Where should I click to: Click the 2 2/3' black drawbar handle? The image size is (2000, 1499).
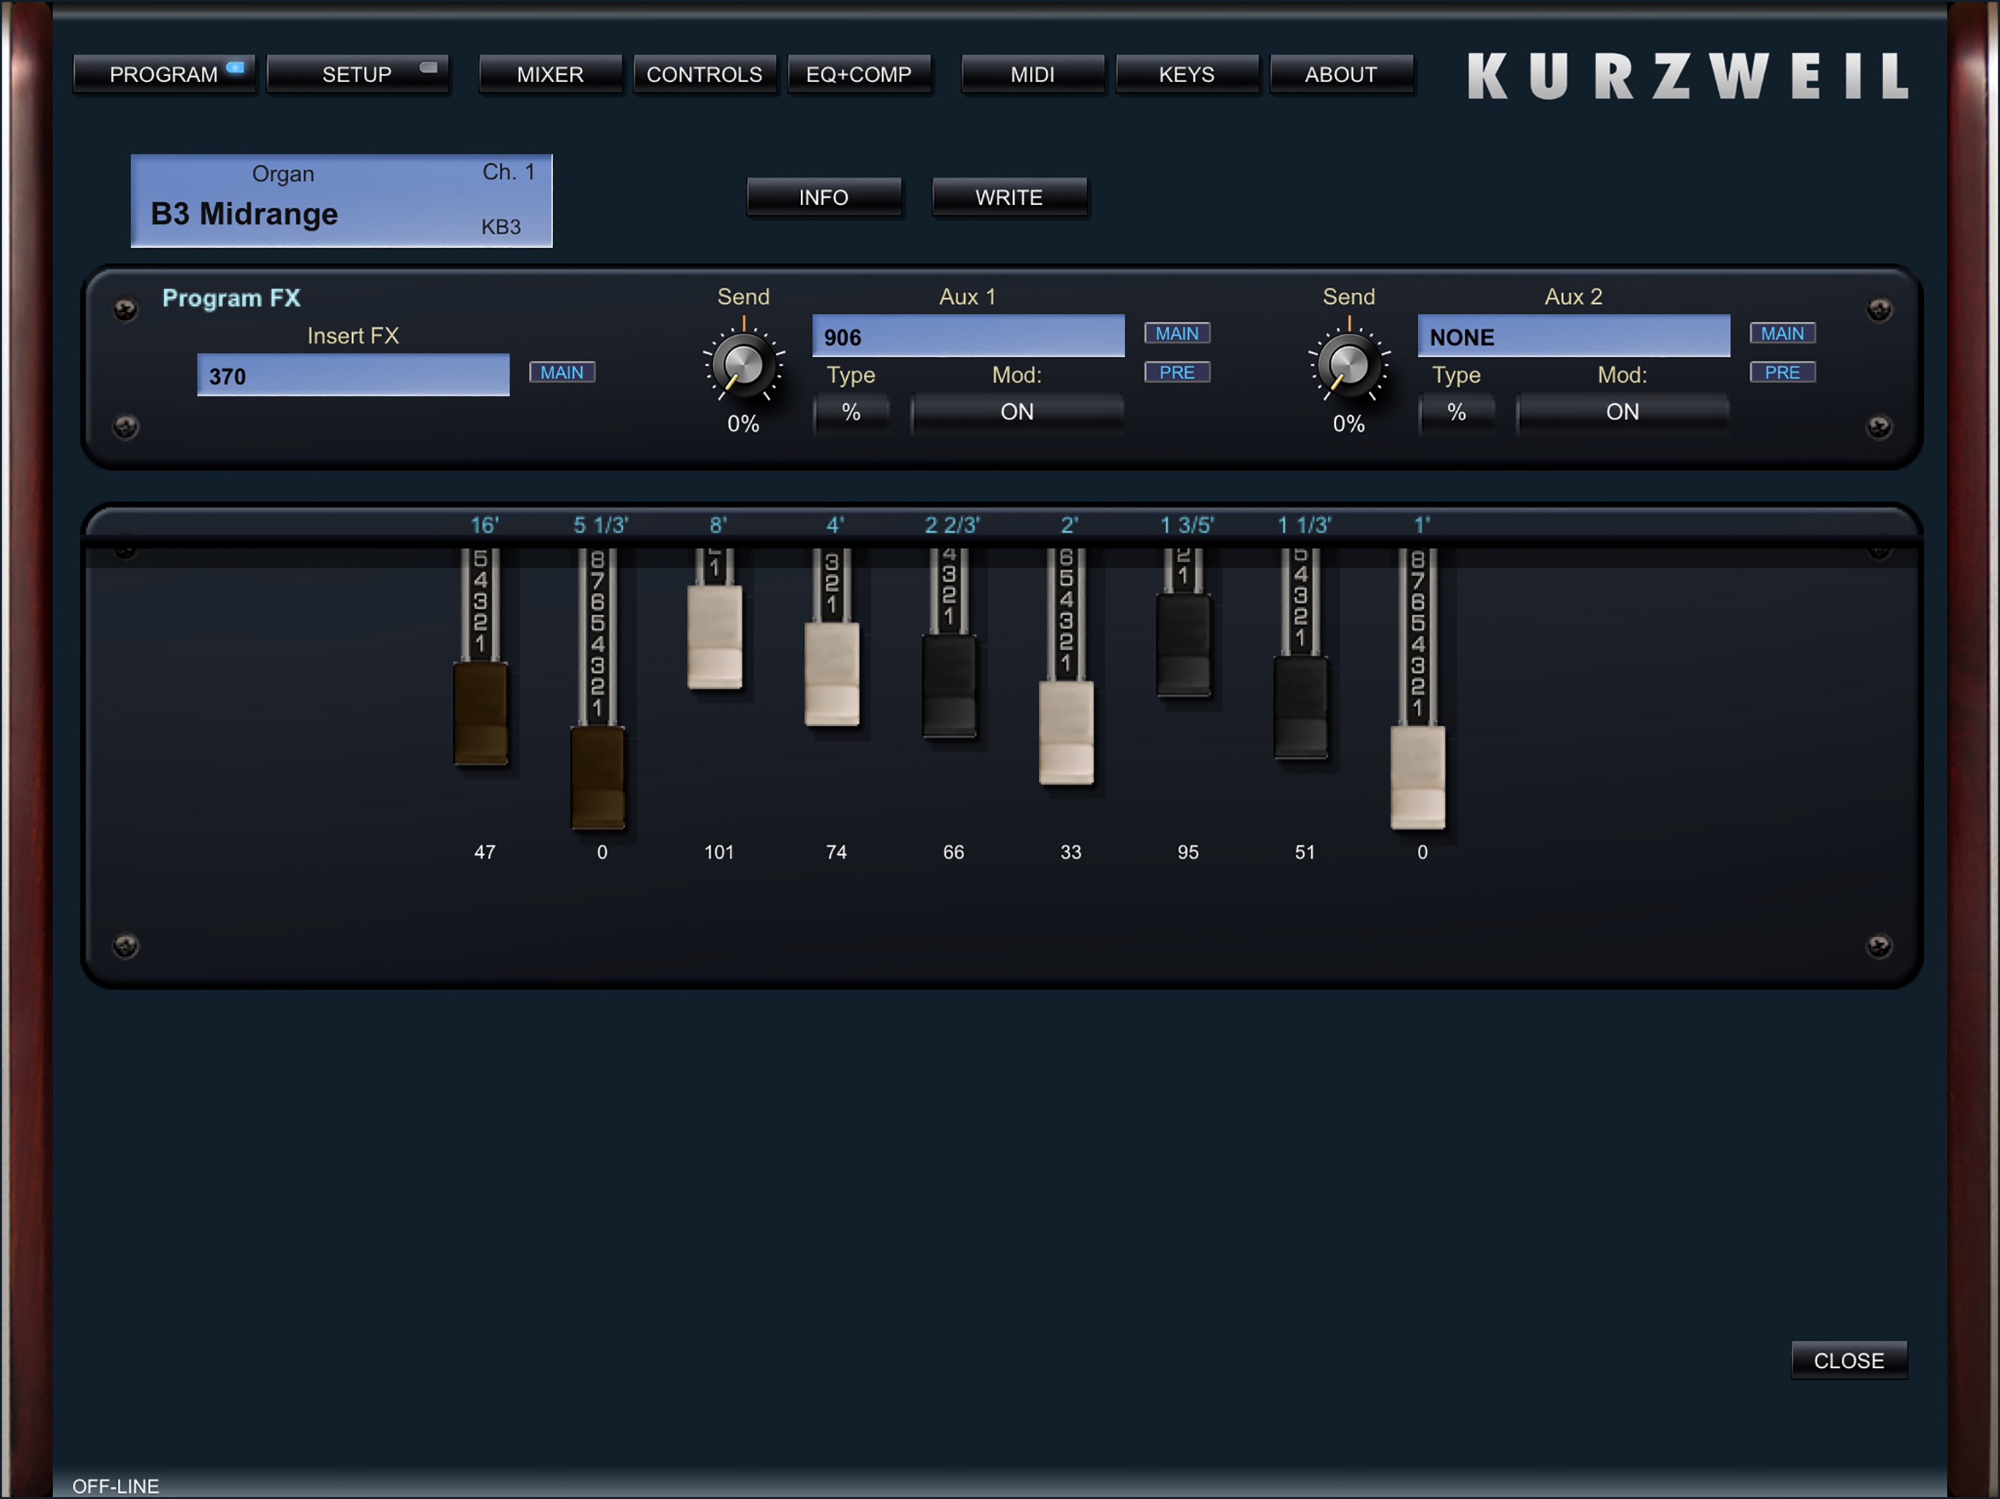click(949, 685)
